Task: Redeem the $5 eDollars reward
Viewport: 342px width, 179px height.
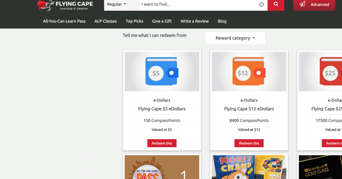Action: pyautogui.click(x=162, y=143)
